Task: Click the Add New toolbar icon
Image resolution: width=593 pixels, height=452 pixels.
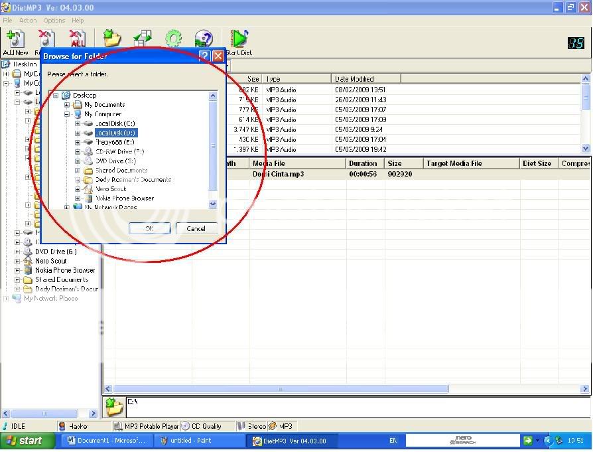Action: (x=15, y=40)
